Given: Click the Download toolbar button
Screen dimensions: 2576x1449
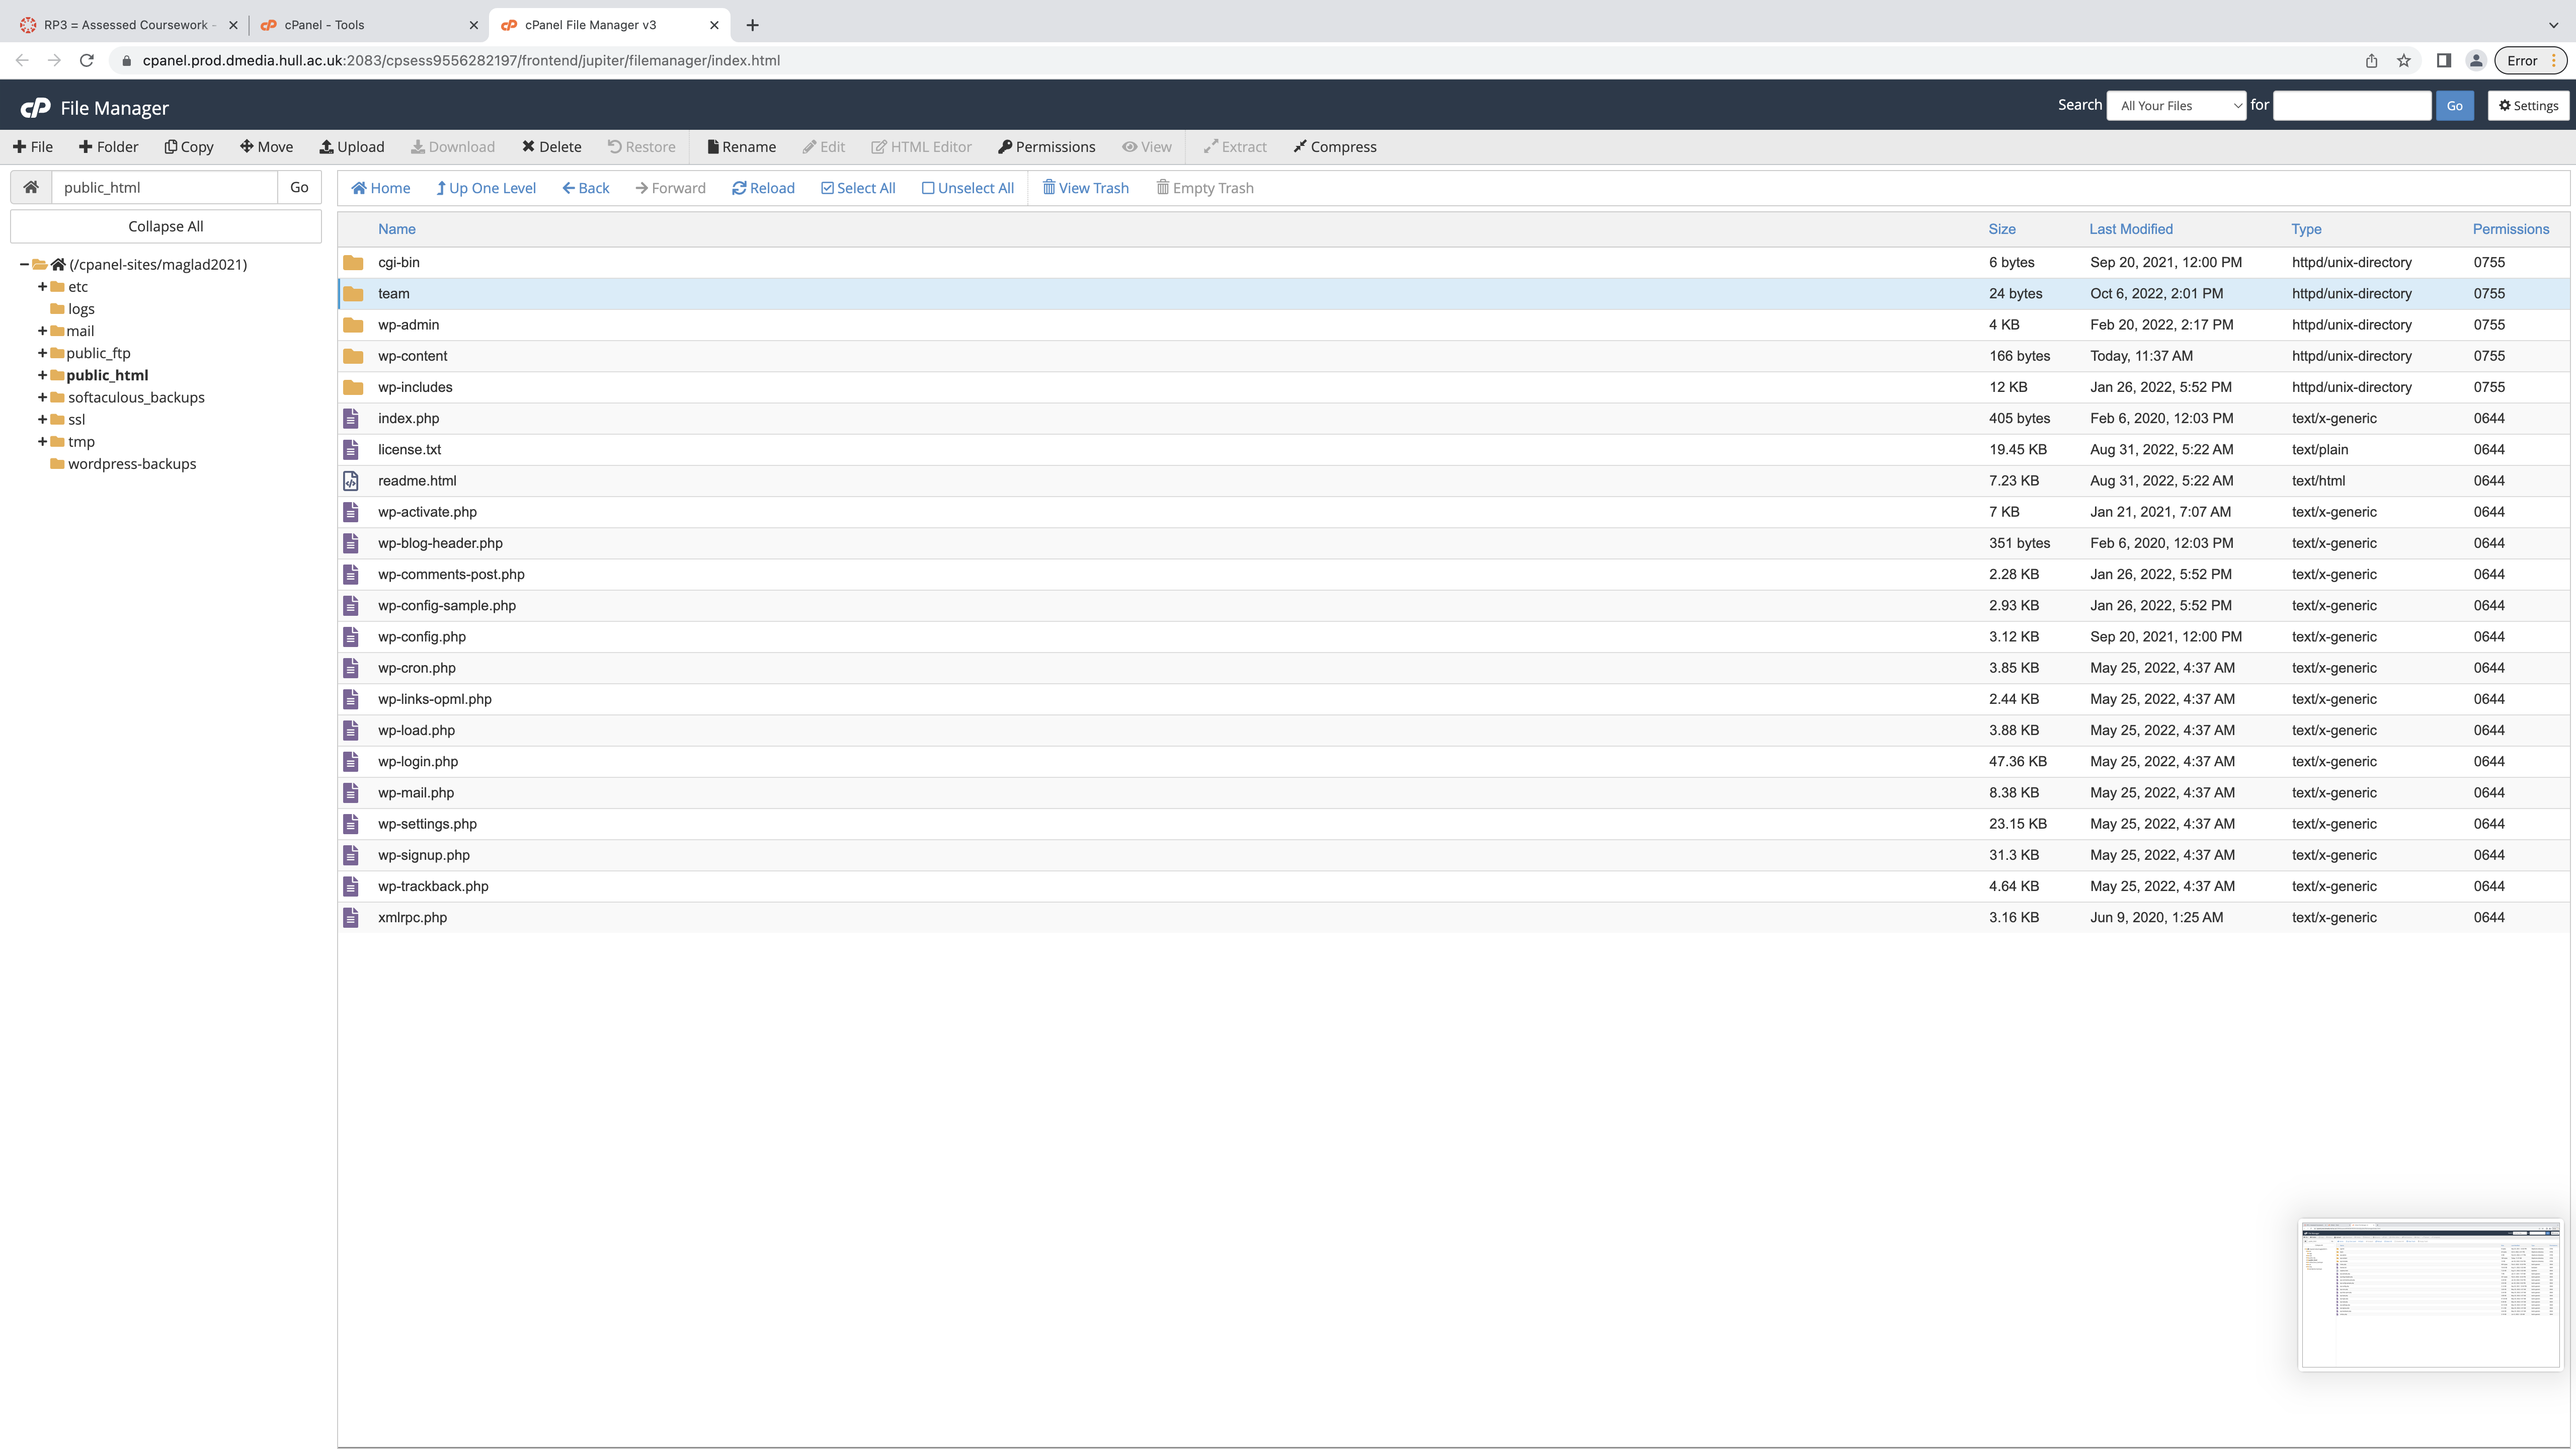Looking at the screenshot, I should (453, 147).
